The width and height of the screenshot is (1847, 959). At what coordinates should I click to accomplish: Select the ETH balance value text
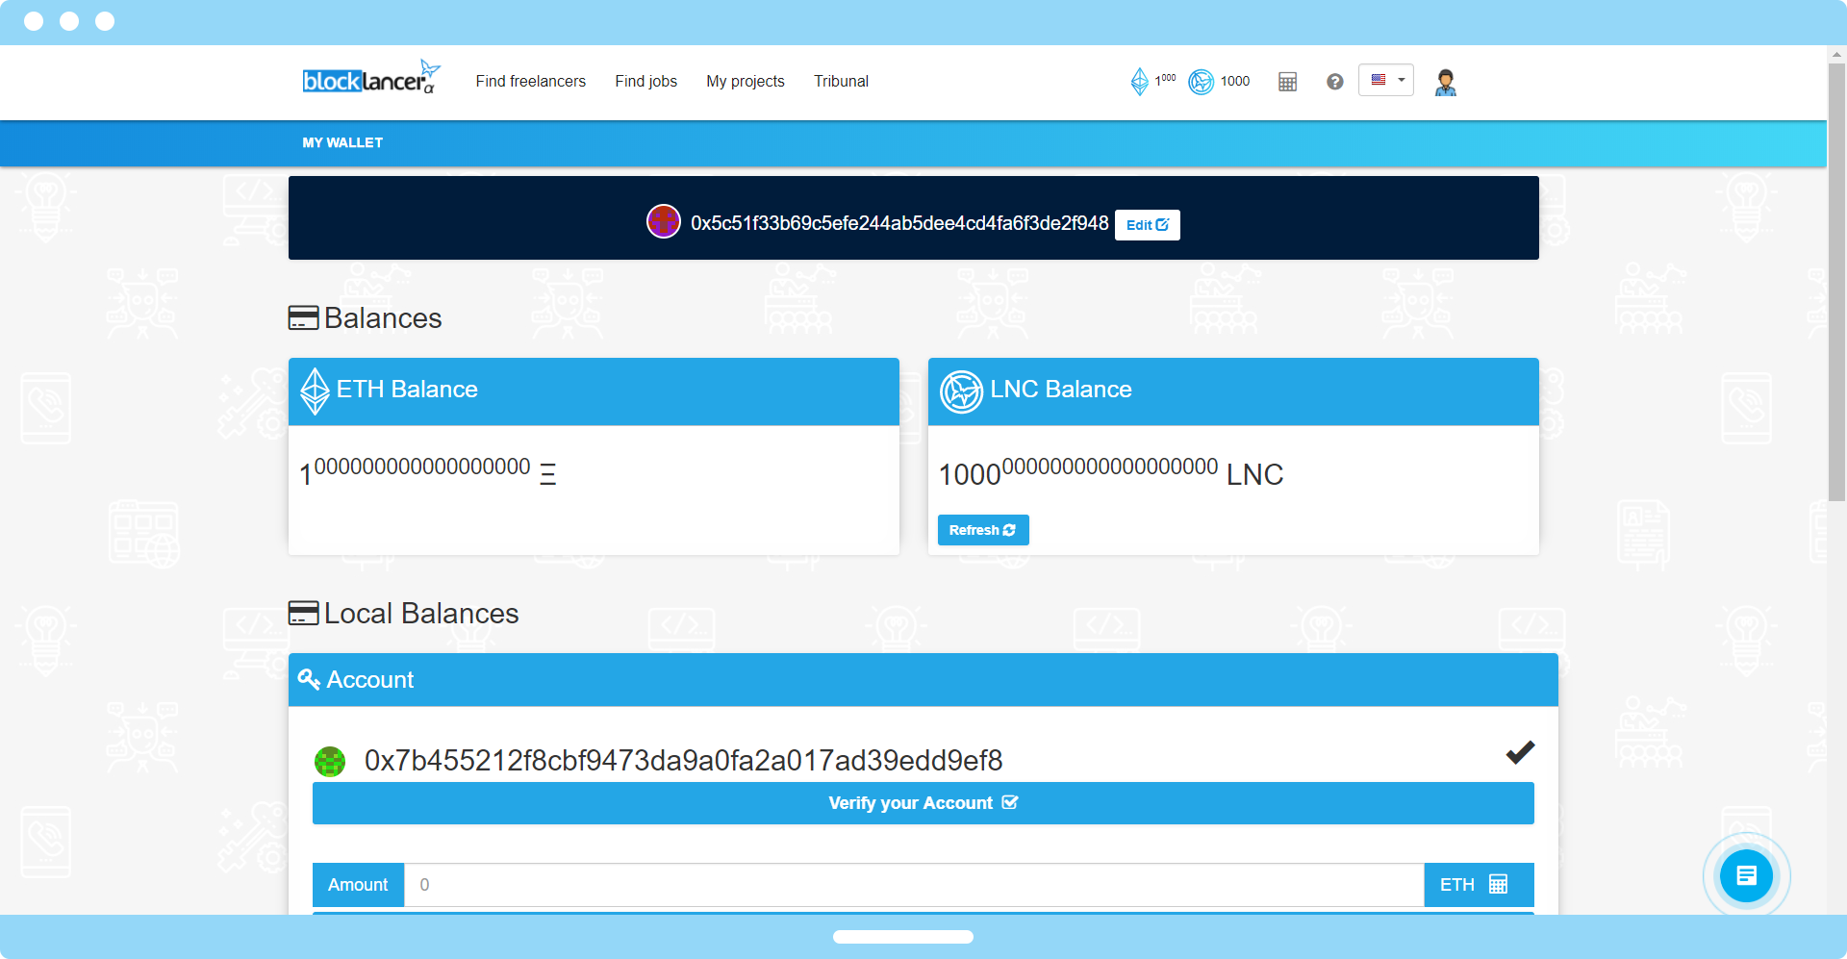[x=428, y=471]
